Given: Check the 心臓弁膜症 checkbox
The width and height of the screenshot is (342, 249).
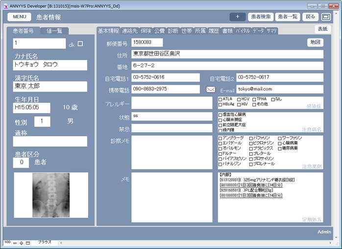Looking at the screenshot, I should coord(220,120).
